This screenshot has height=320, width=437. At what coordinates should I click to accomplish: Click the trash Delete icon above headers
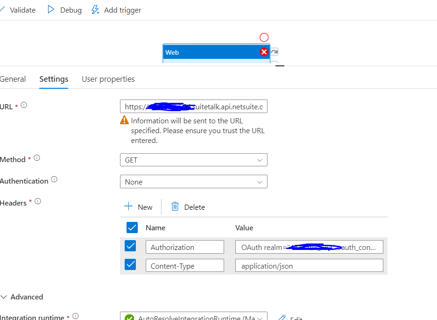click(175, 206)
